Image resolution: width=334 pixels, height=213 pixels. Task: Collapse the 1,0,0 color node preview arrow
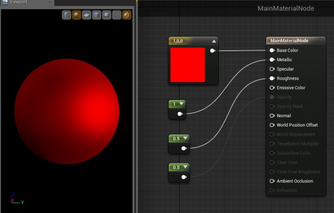pos(214,41)
